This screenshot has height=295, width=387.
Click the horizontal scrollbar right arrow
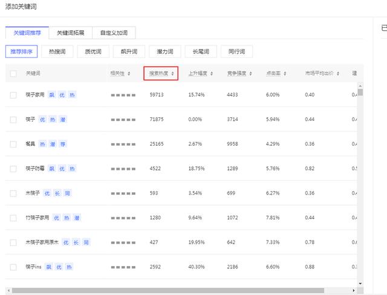[354, 291]
